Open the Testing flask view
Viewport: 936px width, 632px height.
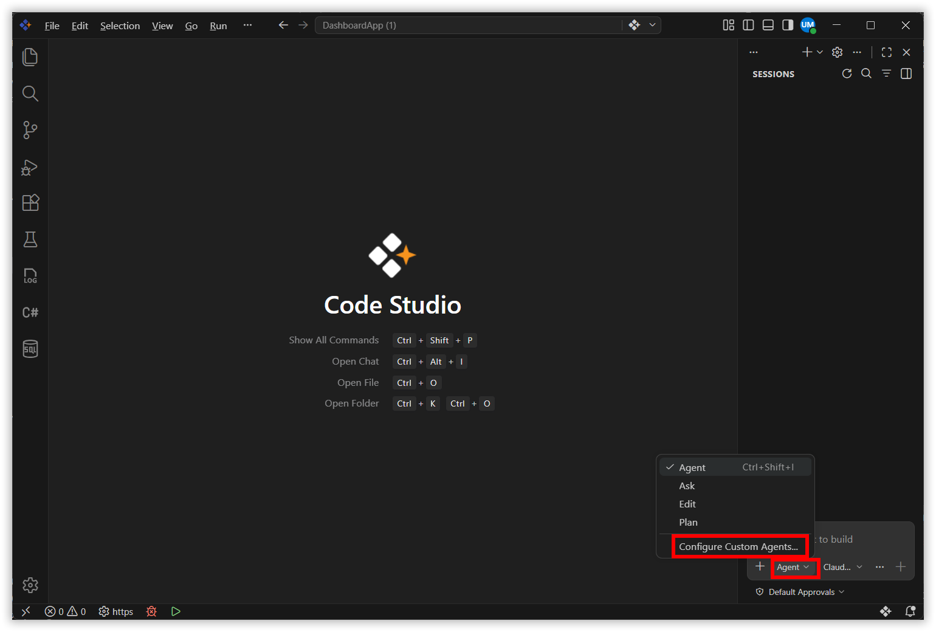coord(30,239)
